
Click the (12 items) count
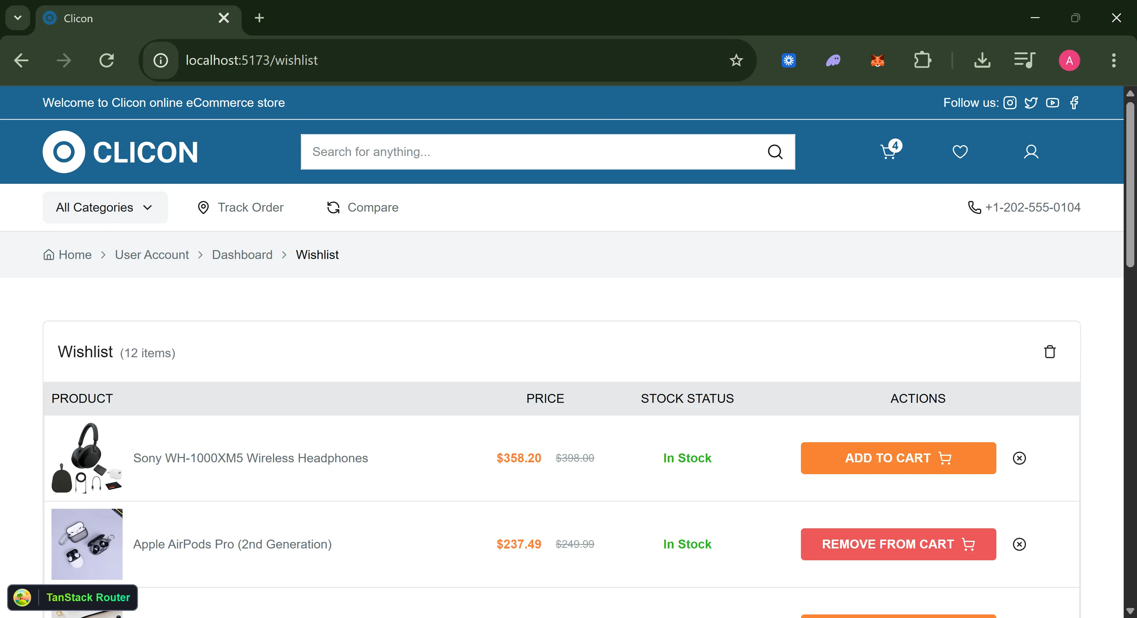147,353
